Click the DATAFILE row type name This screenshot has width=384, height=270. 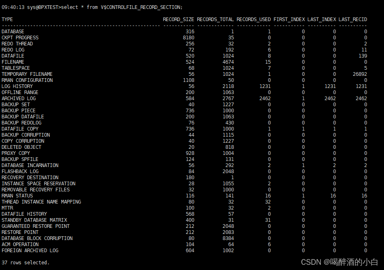tap(13, 56)
